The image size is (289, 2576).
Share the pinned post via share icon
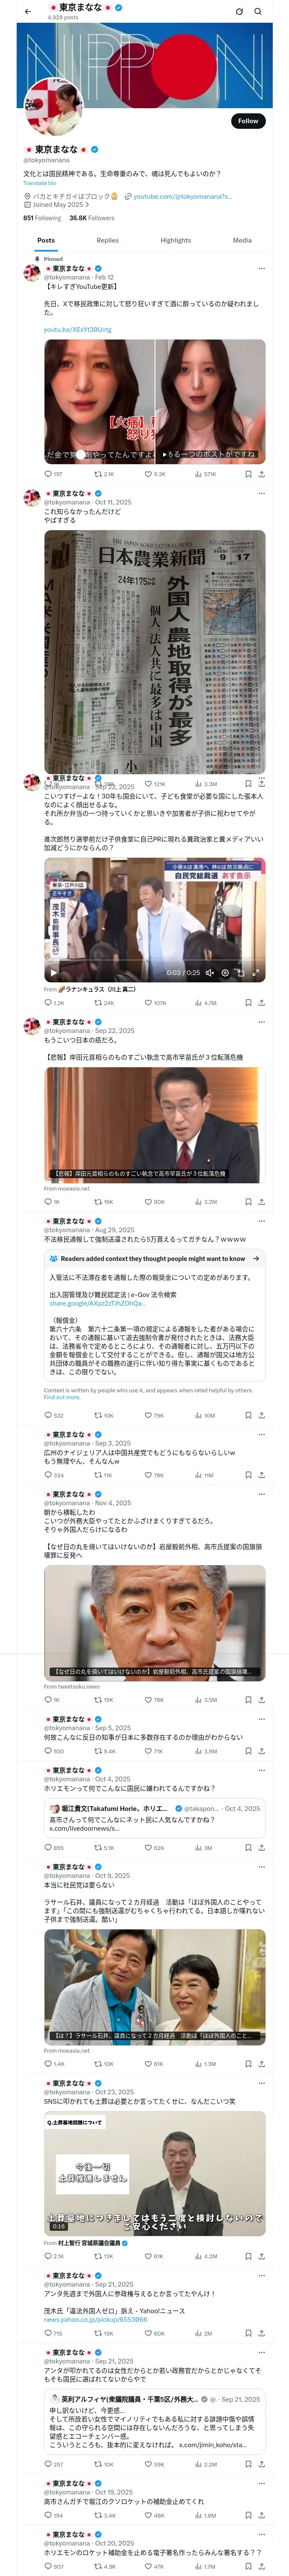click(x=262, y=474)
